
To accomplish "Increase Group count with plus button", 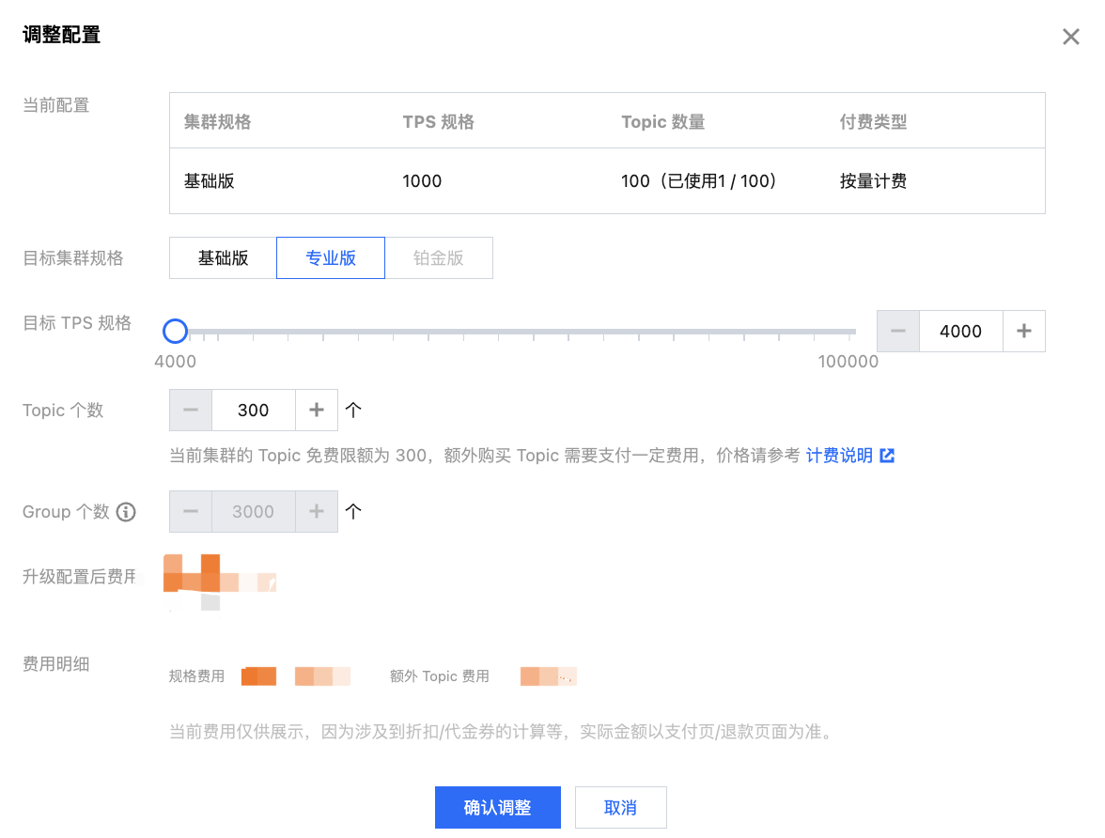I will pos(317,512).
